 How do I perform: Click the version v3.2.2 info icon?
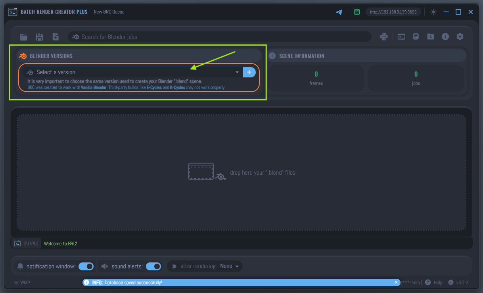point(451,282)
